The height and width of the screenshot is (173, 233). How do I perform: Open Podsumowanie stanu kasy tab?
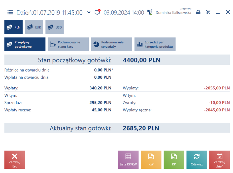point(68,44)
